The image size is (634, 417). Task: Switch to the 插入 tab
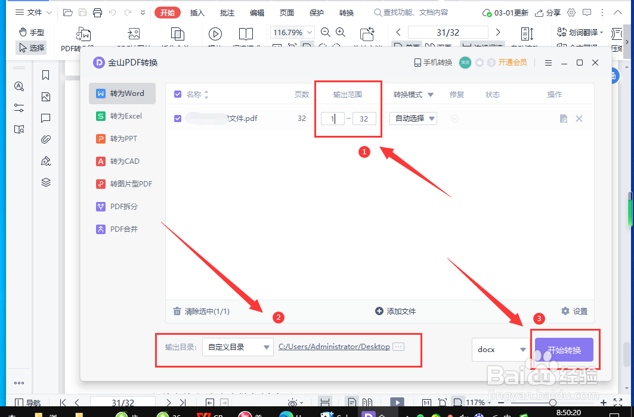197,13
